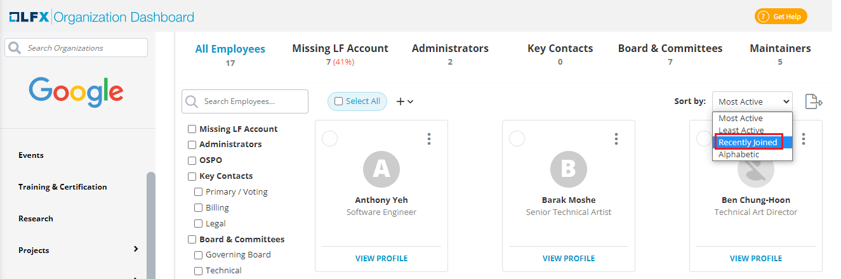Image resolution: width=841 pixels, height=279 pixels.
Task: Open the Maintainers tab
Action: tap(780, 49)
